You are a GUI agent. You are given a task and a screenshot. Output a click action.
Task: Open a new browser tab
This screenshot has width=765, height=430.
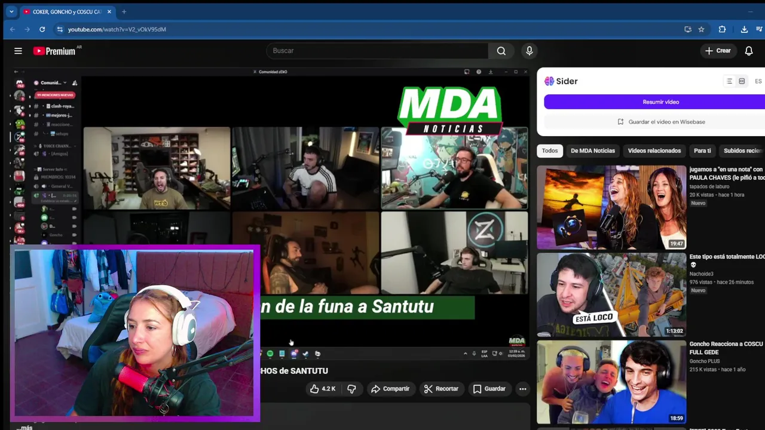(x=124, y=11)
